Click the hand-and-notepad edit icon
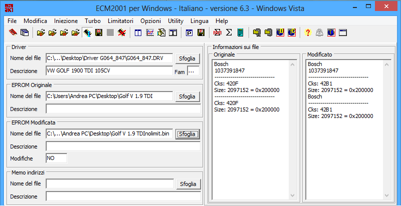This screenshot has height=206, width=401. click(x=161, y=32)
